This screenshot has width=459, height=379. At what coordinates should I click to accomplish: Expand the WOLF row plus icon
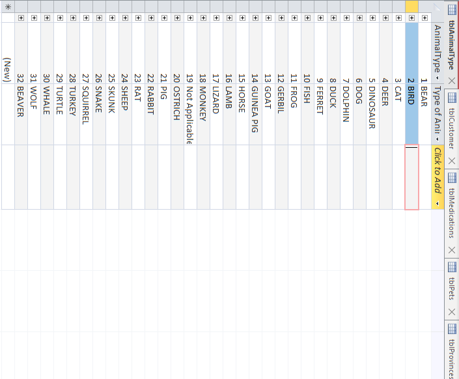[34, 18]
